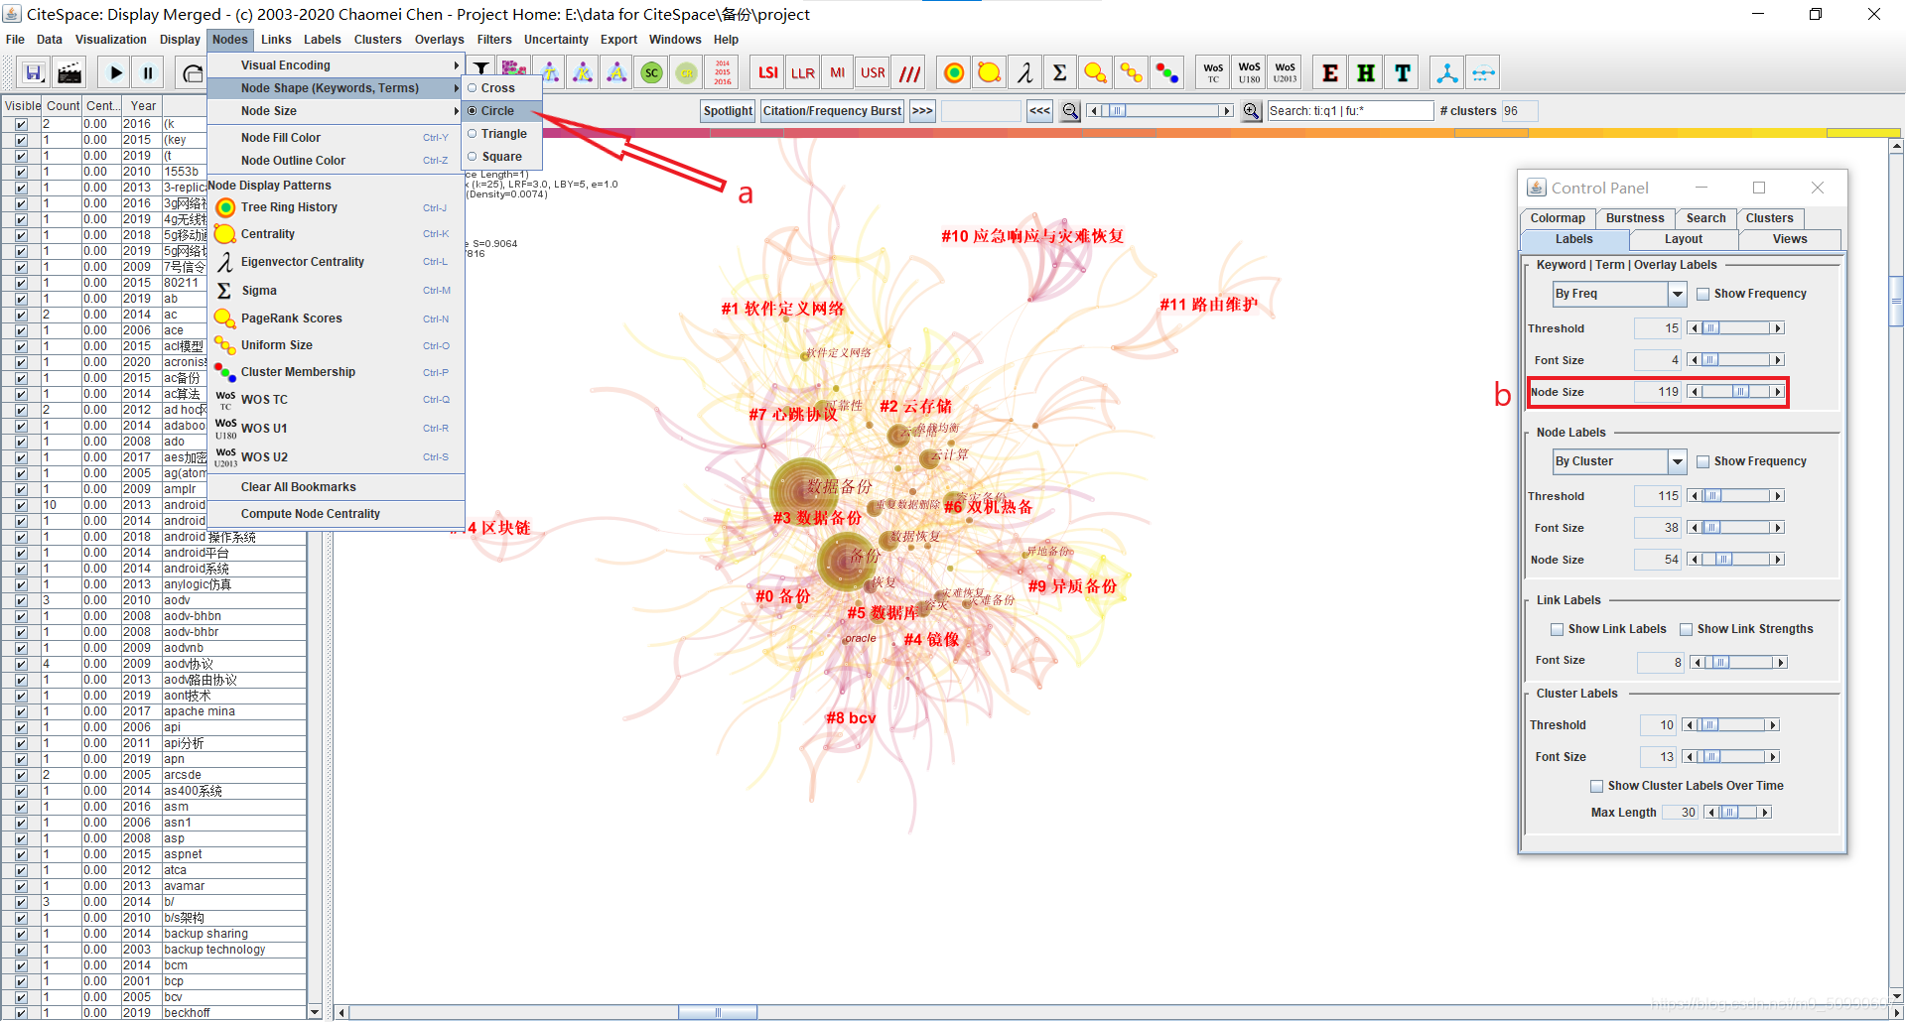Click the >>> forward button

pyautogui.click(x=922, y=111)
